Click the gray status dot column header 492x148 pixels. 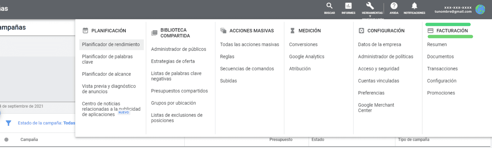(6, 140)
